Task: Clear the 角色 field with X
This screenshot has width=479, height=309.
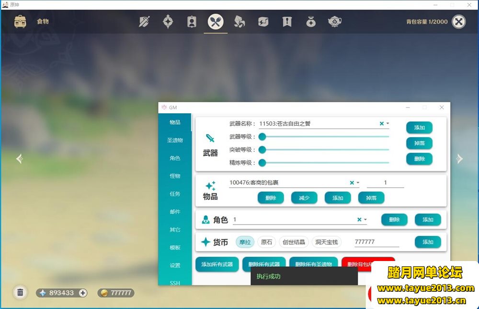Action: [x=359, y=220]
